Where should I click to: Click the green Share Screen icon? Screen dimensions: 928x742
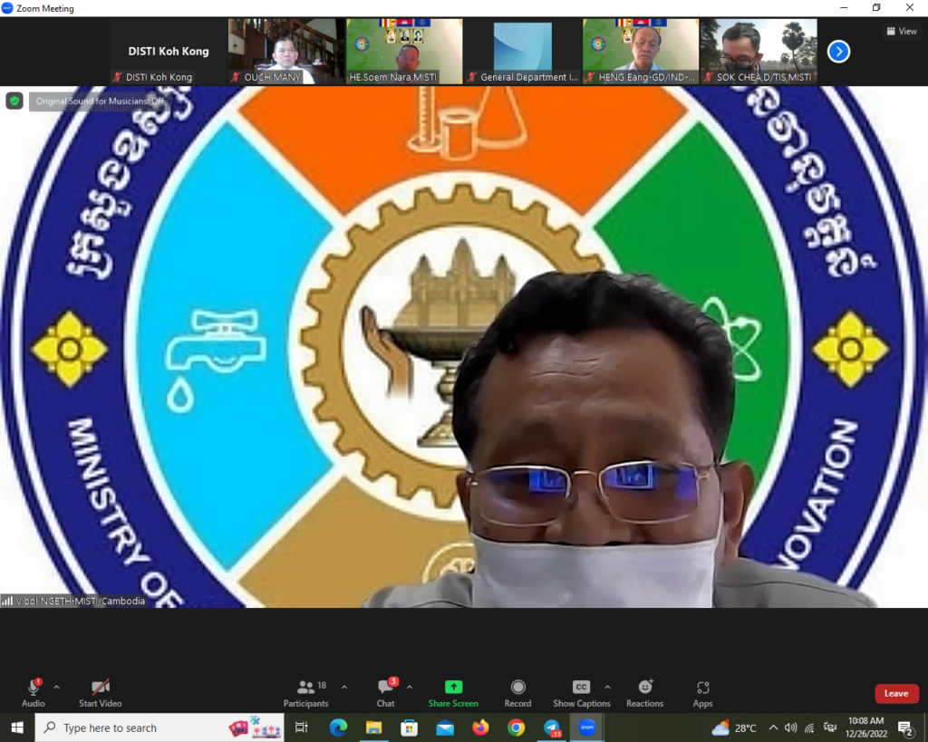coord(453,688)
